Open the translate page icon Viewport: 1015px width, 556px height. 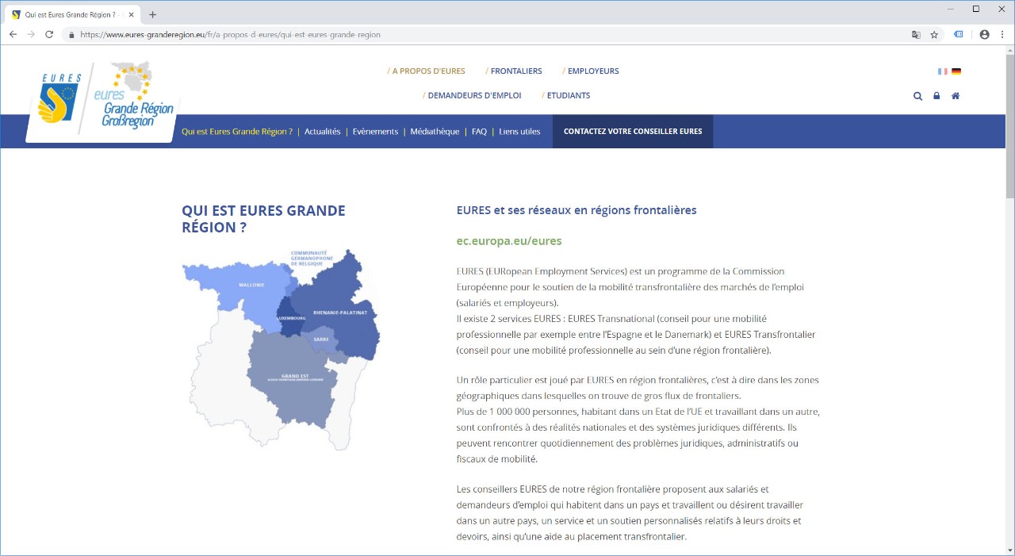click(916, 35)
